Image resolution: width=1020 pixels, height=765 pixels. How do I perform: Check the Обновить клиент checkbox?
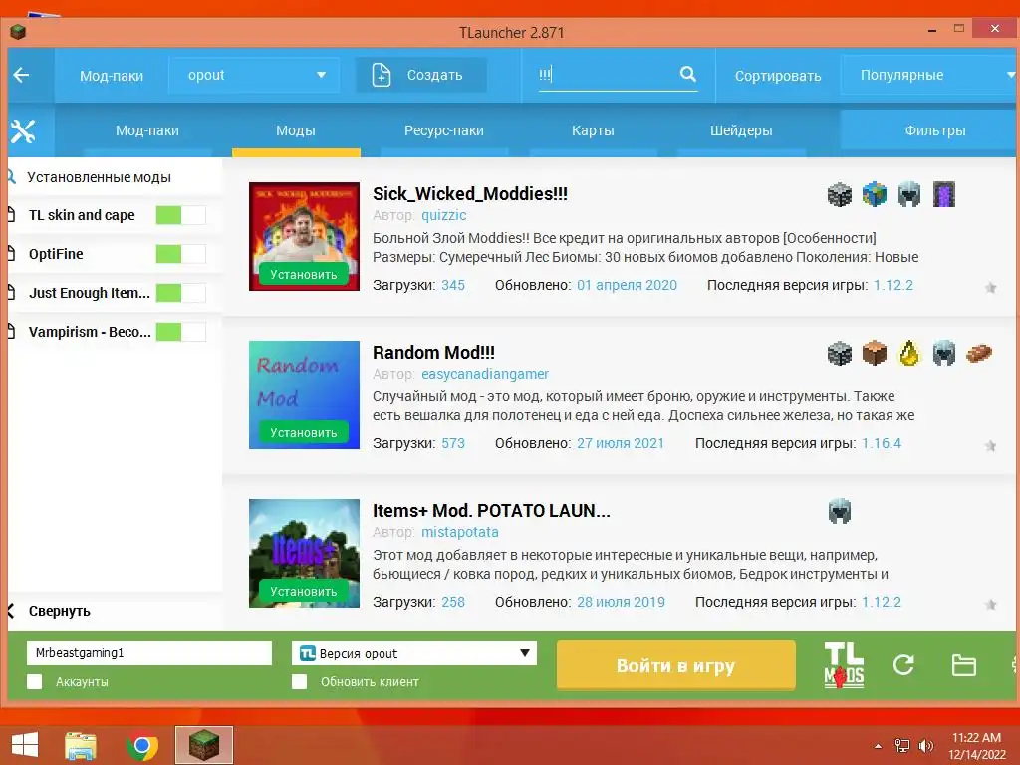(299, 681)
